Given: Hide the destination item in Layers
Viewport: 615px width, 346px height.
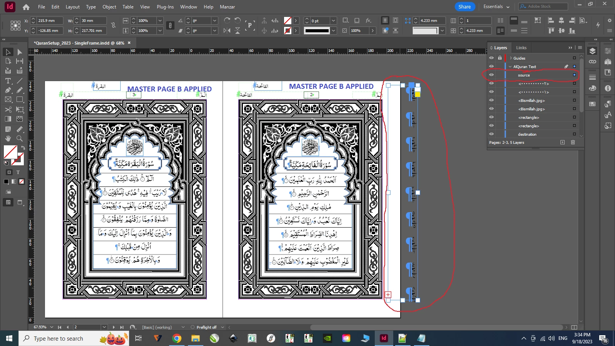Looking at the screenshot, I should point(491,134).
